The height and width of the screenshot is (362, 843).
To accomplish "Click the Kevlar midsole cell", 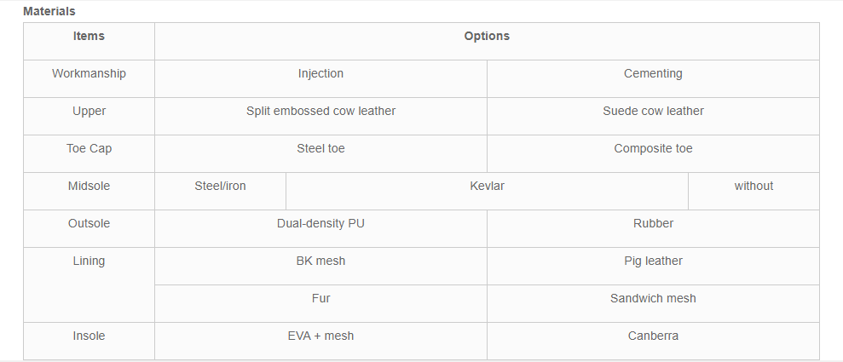I will point(487,191).
